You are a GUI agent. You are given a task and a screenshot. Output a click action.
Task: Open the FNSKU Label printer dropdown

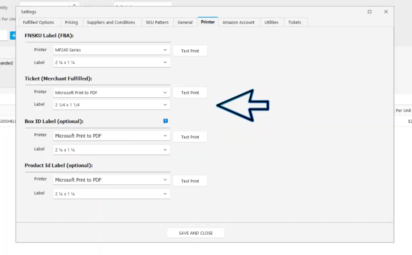111,50
